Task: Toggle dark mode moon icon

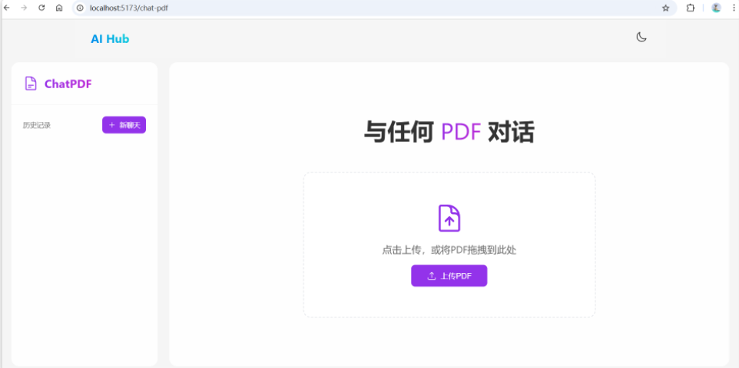Action: 641,37
